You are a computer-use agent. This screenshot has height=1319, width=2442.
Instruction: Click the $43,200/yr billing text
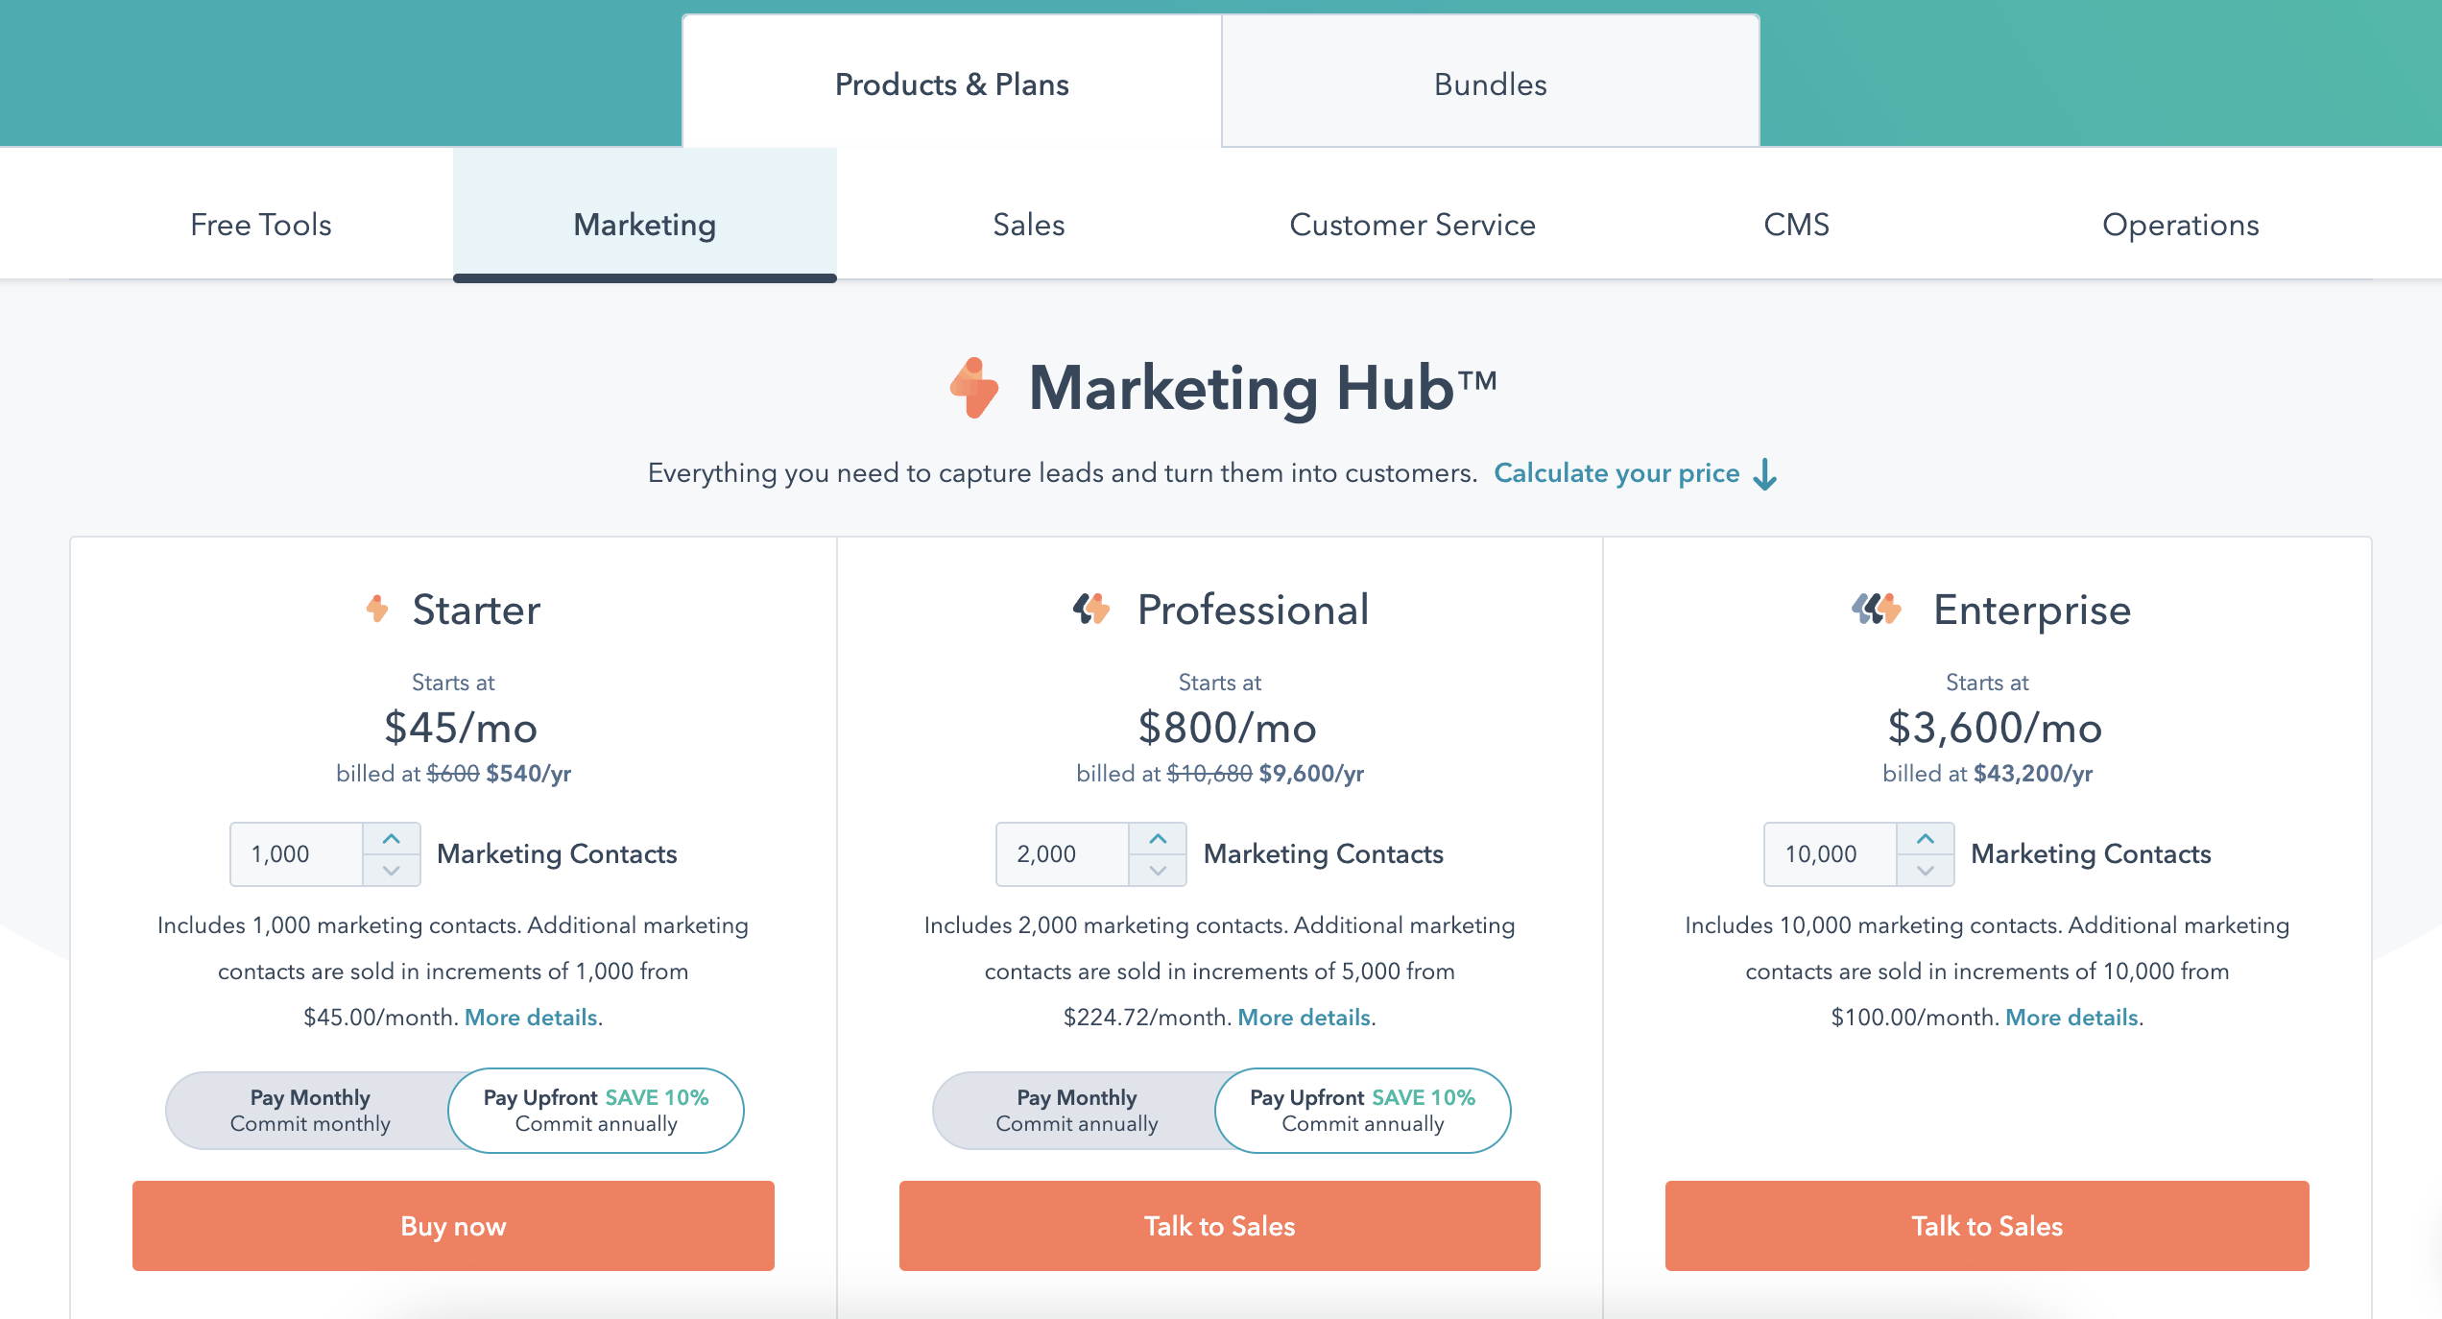point(2033,774)
